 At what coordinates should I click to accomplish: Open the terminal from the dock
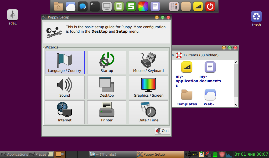pyautogui.click(x=95, y=7)
